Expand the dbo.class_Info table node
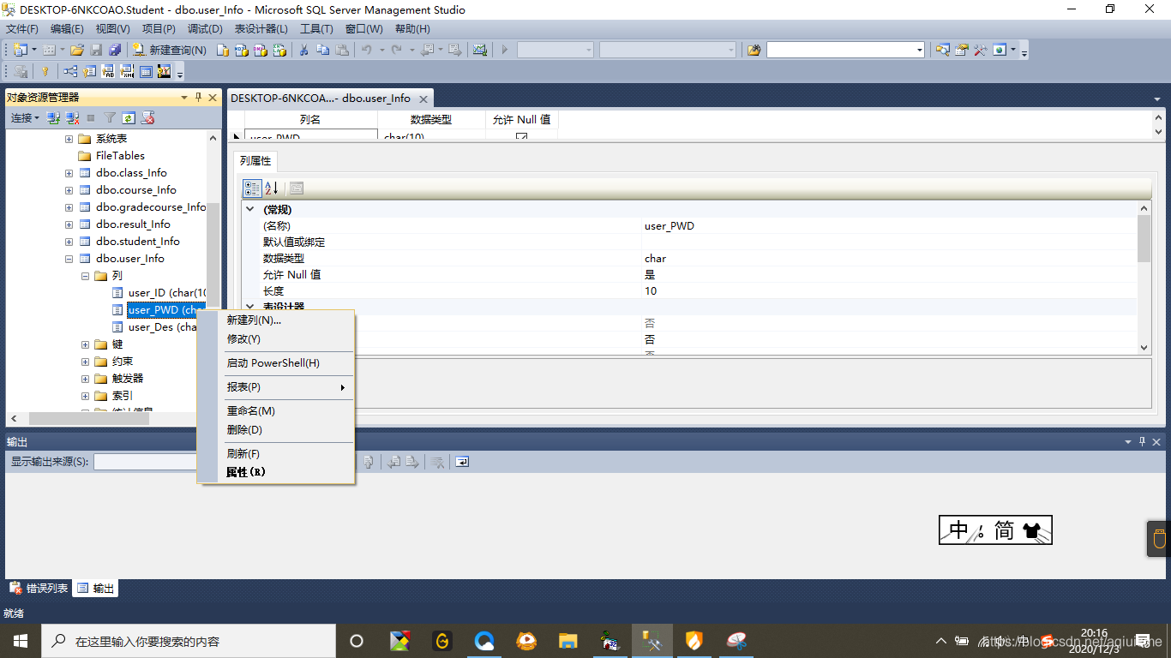Image resolution: width=1171 pixels, height=658 pixels. (x=69, y=173)
